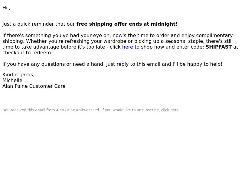Click the phrase "I'll be happy to help!"
242x181 pixels.
[198, 64]
